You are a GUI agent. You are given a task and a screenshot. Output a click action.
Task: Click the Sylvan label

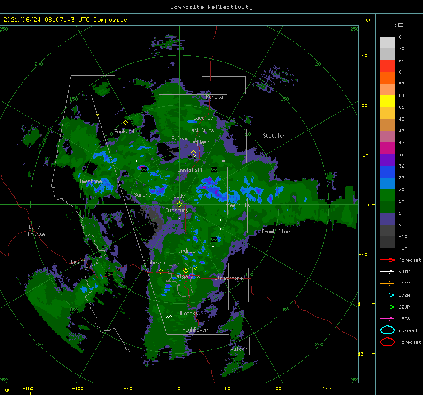tap(180, 139)
